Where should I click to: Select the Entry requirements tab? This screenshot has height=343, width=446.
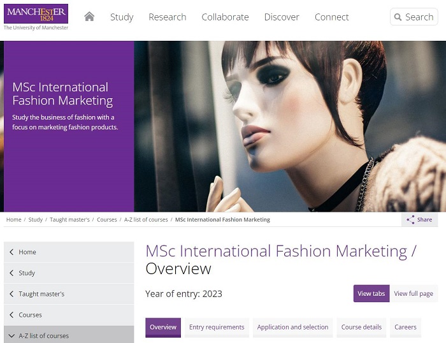[217, 327]
